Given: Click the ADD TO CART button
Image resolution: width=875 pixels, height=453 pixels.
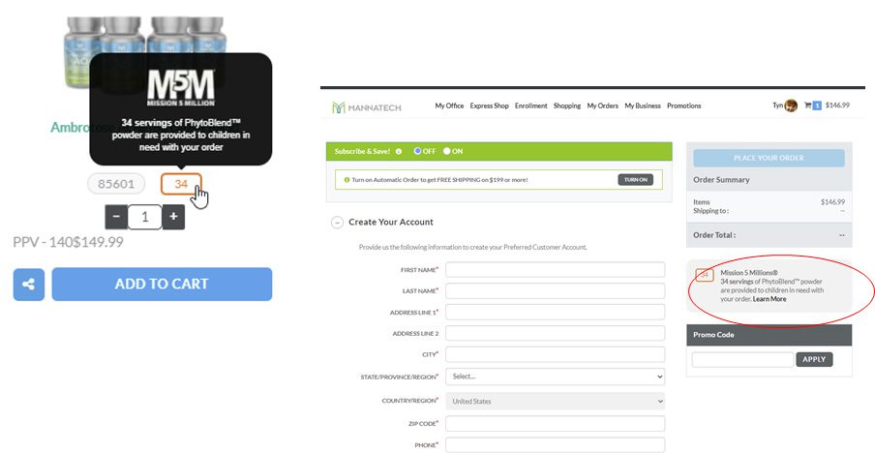Looking at the screenshot, I should tap(162, 284).
